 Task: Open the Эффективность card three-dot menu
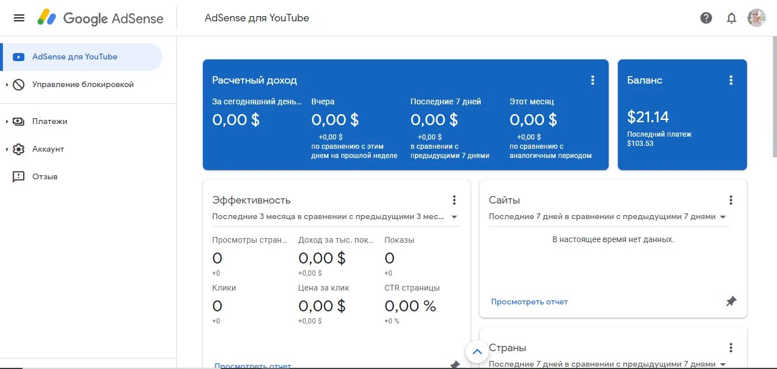[454, 200]
